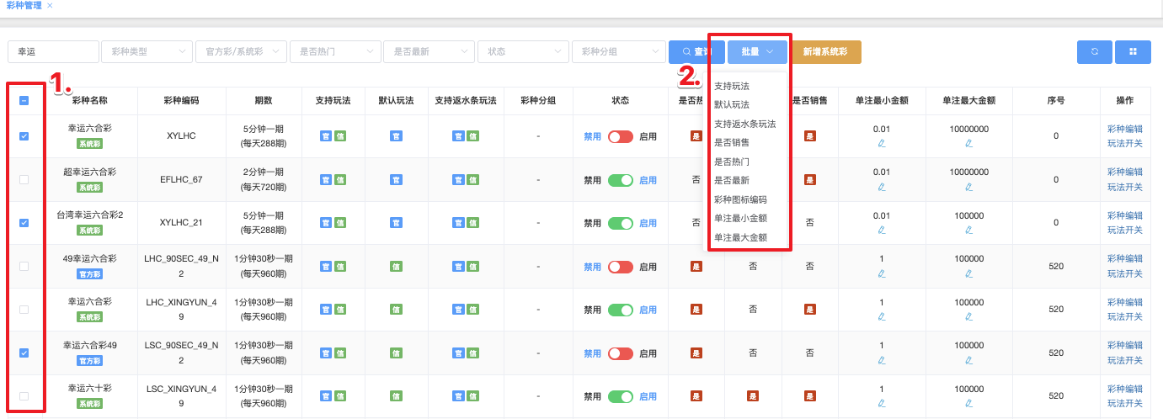Click the 是否销售 是 badge for 幸运六十彩
This screenshot has height=419, width=1163.
(809, 396)
